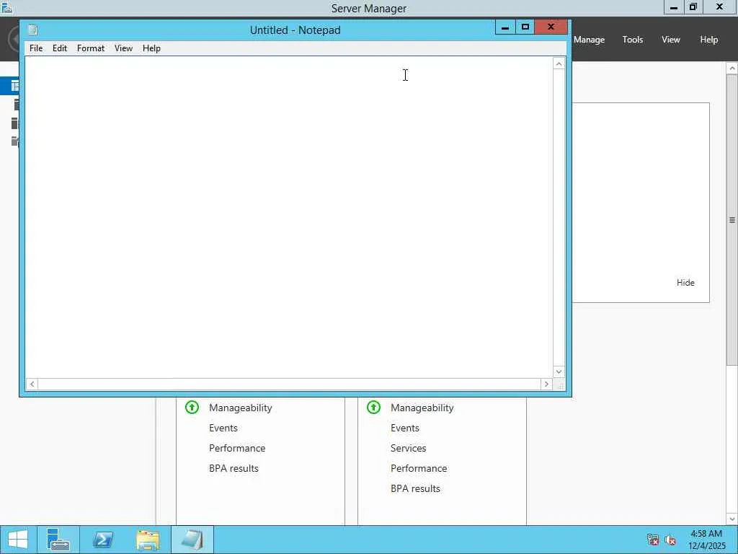This screenshot has height=554, width=738.
Task: Open Services in the right server tile
Action: (408, 448)
